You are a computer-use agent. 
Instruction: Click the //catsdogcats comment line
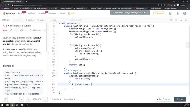coord(72,70)
